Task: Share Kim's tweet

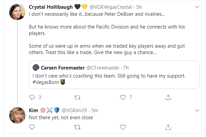Action: [x=168, y=127]
